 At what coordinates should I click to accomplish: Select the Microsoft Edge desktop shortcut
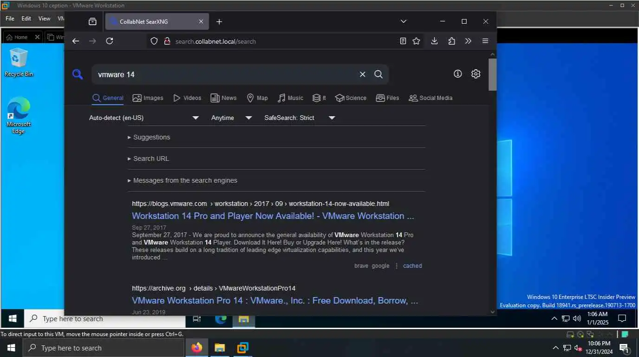click(19, 115)
